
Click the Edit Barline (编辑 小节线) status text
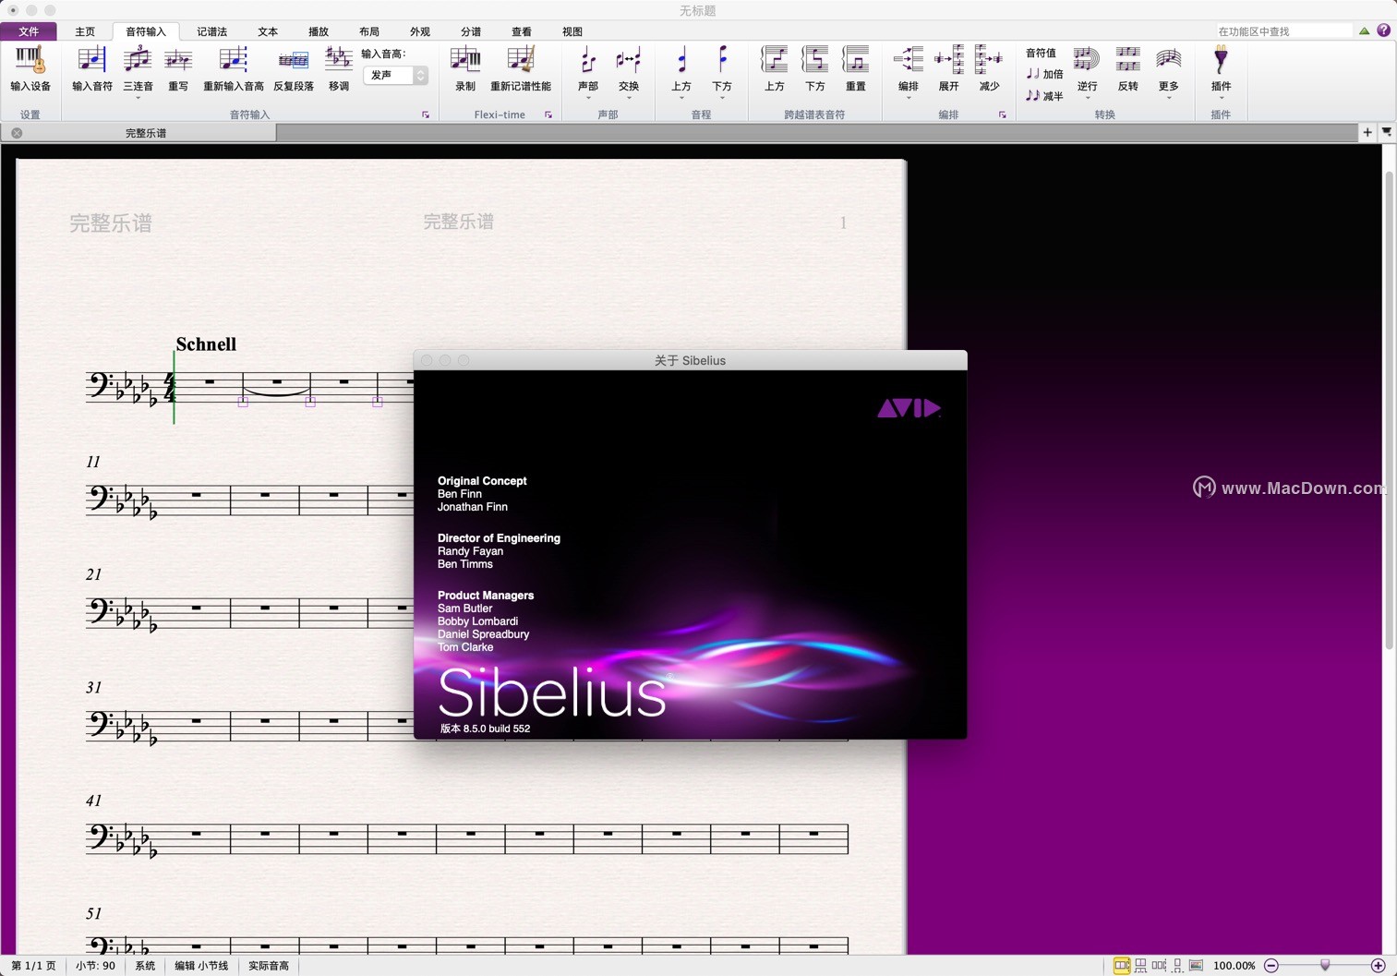[x=201, y=966]
